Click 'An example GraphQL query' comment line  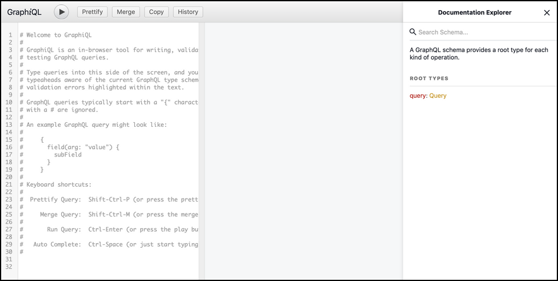(93, 124)
